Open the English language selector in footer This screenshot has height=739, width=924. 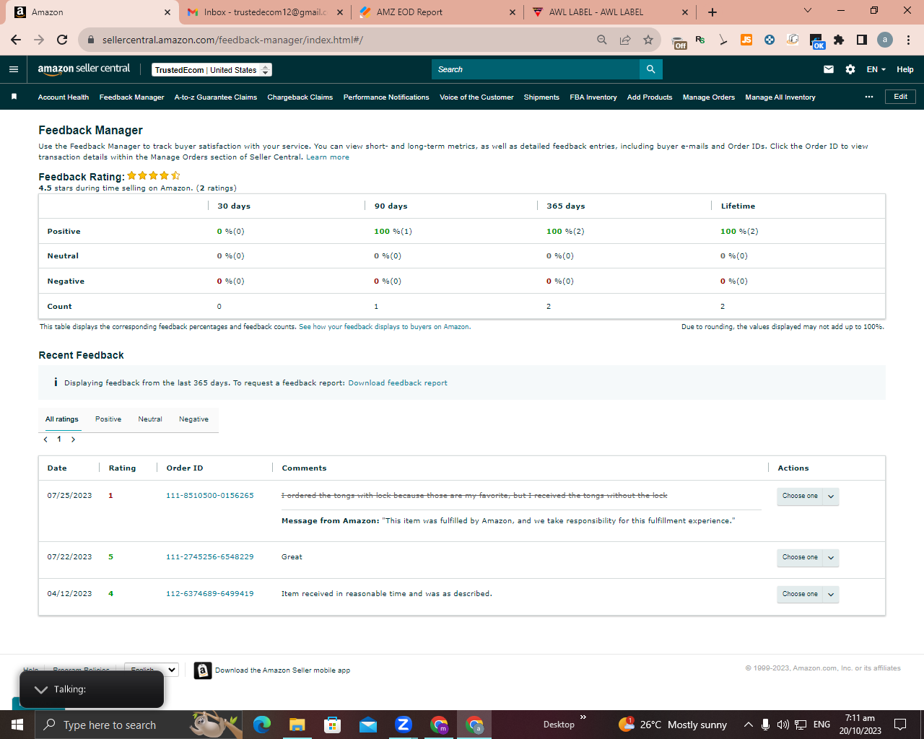pos(152,670)
